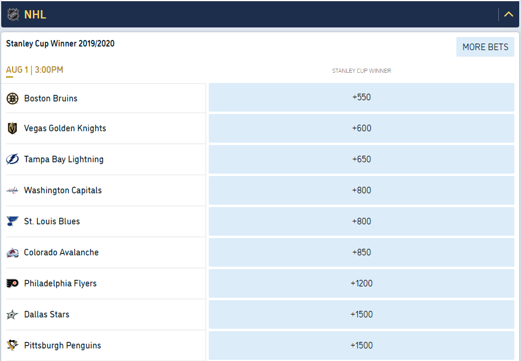Open the MORE BETS button
521x361 pixels.
point(485,47)
